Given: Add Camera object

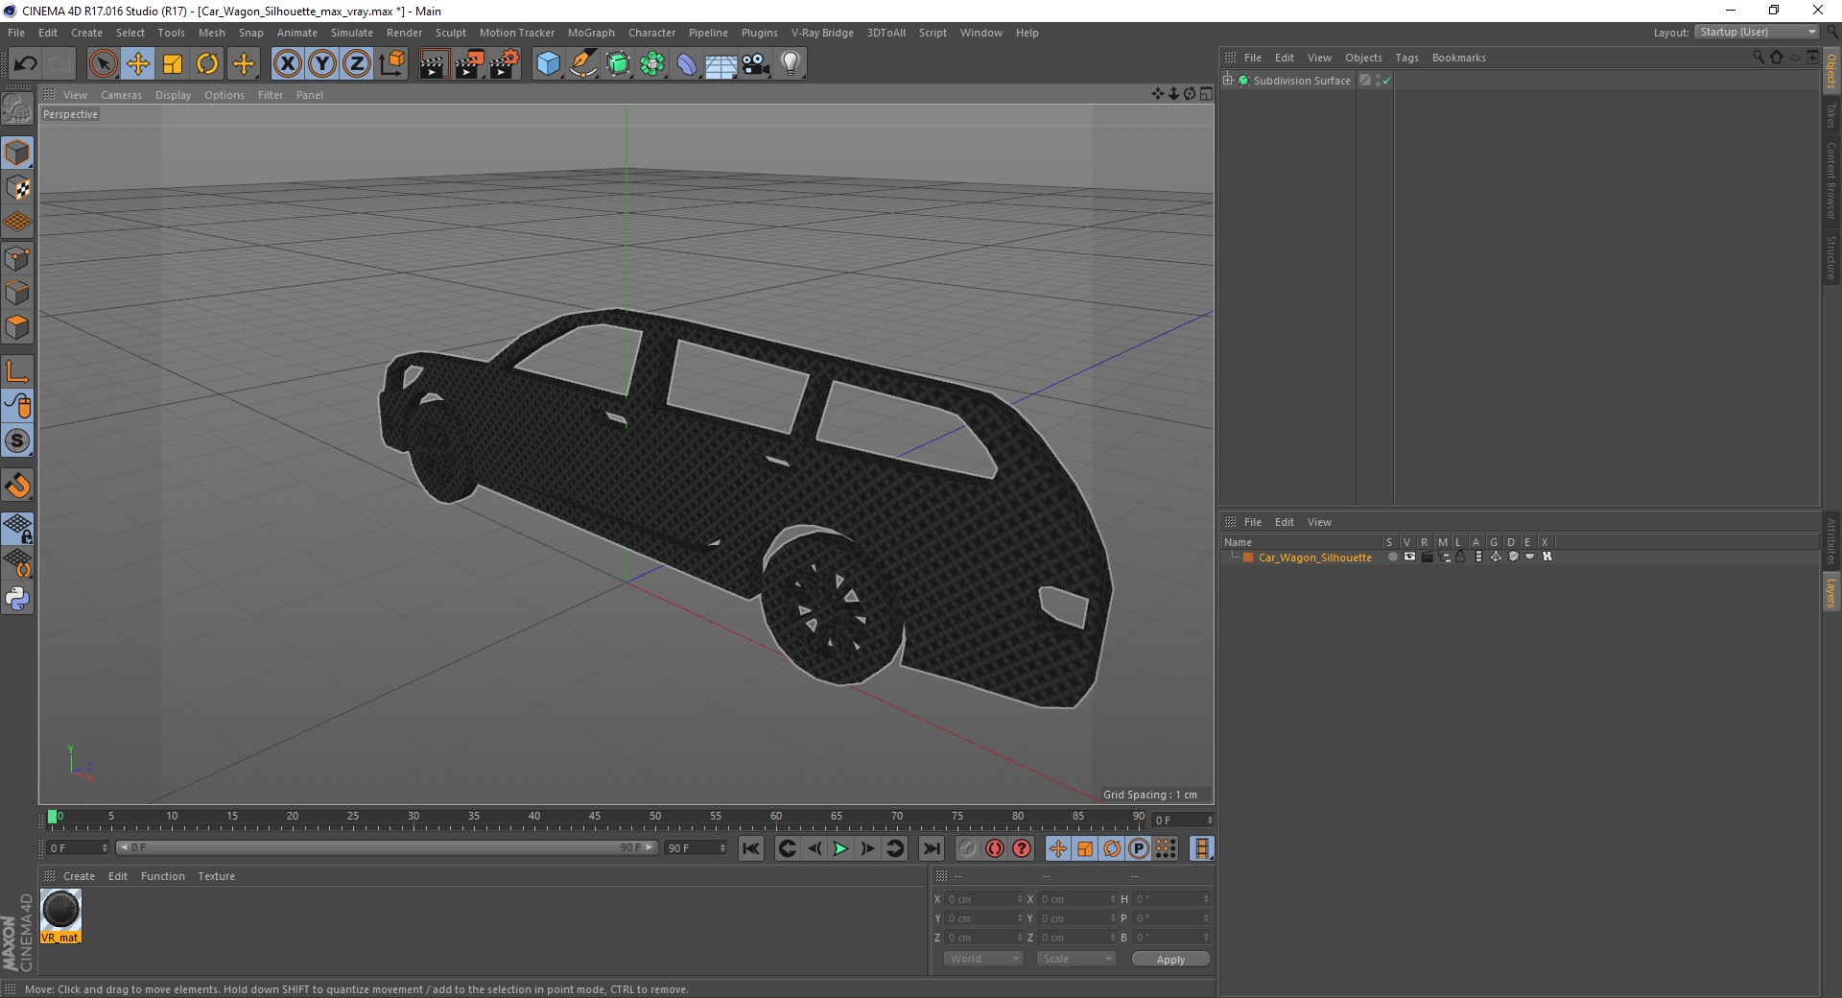Looking at the screenshot, I should 755,64.
